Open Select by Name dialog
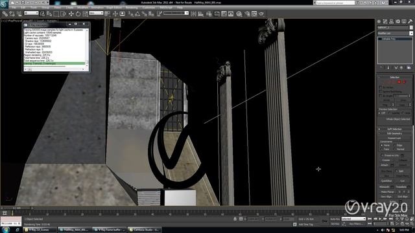 coord(49,14)
